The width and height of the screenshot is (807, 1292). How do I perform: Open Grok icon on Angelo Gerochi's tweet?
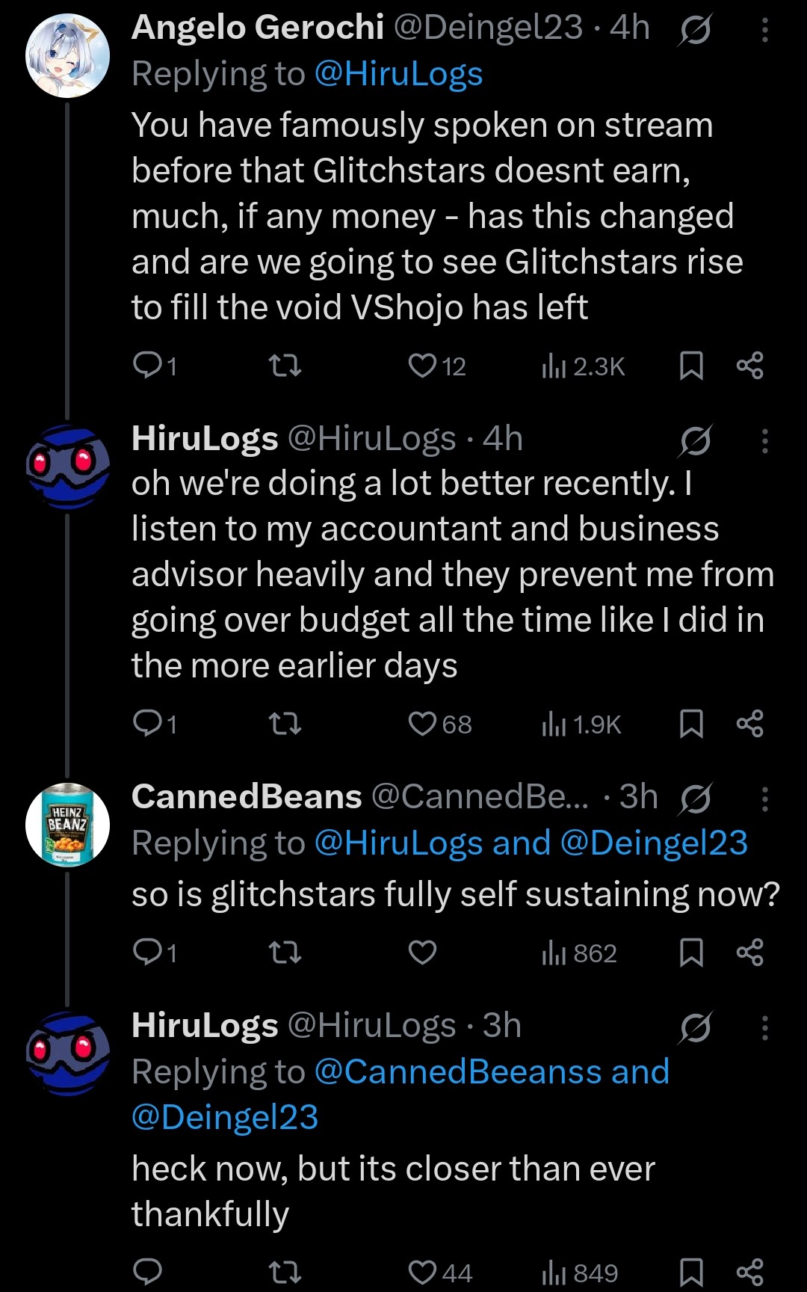coord(695,31)
